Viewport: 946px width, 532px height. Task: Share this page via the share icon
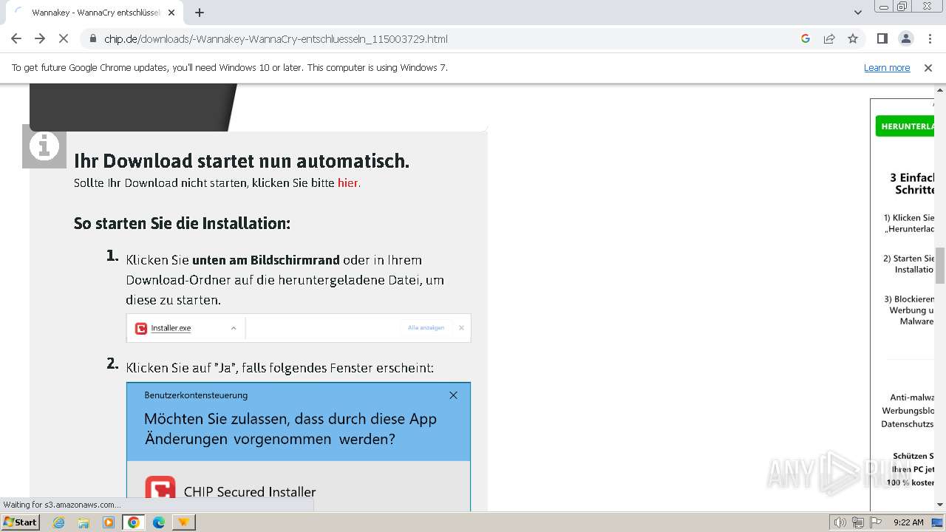point(829,38)
